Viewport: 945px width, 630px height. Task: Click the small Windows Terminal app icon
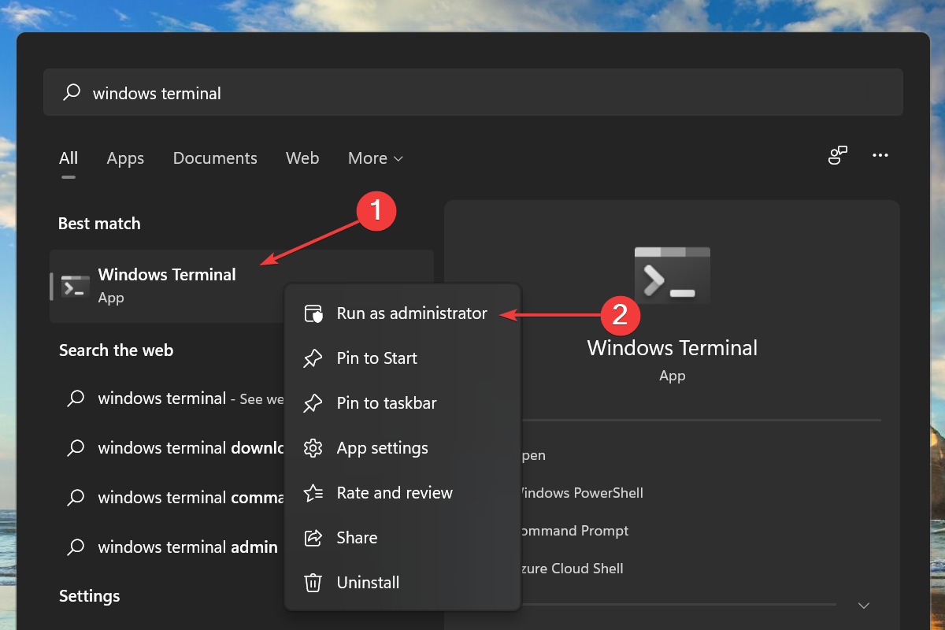pyautogui.click(x=76, y=287)
